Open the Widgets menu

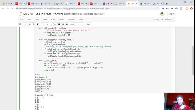pos(71,20)
